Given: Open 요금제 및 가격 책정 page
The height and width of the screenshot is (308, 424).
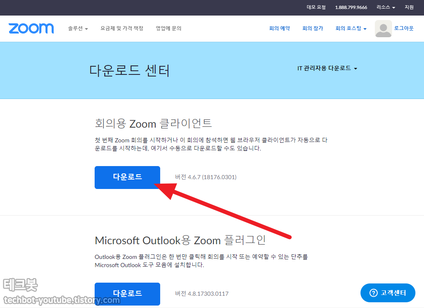Looking at the screenshot, I should (x=122, y=28).
